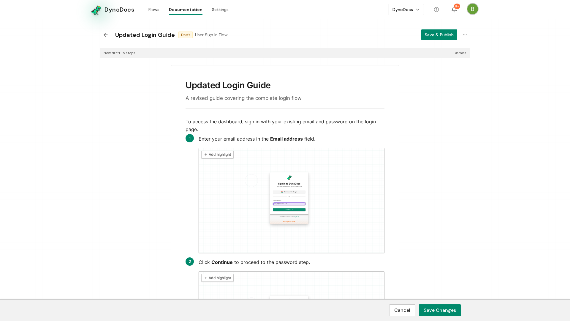
Task: Edit the Updated Login Guide document heading
Action: [228, 85]
